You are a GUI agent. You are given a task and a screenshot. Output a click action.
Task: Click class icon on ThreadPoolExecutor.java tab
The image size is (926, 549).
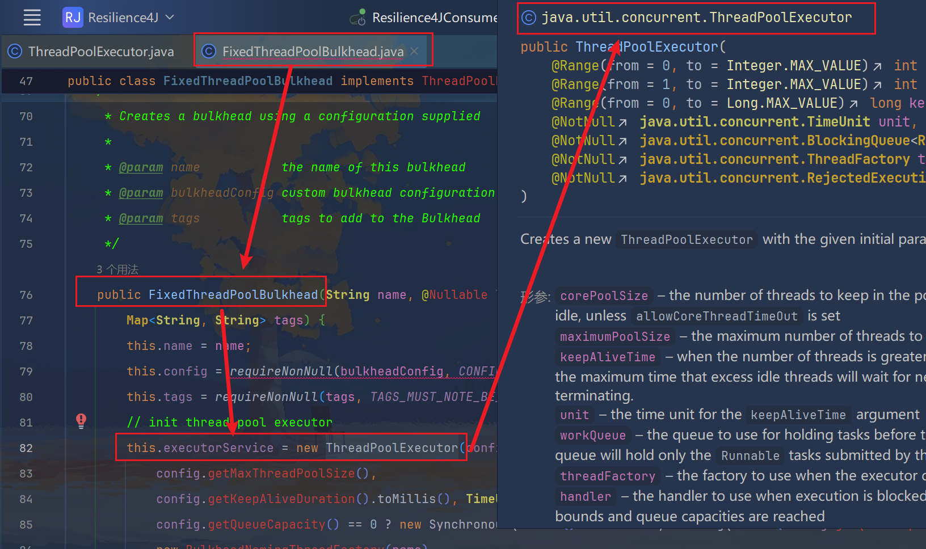[x=15, y=52]
